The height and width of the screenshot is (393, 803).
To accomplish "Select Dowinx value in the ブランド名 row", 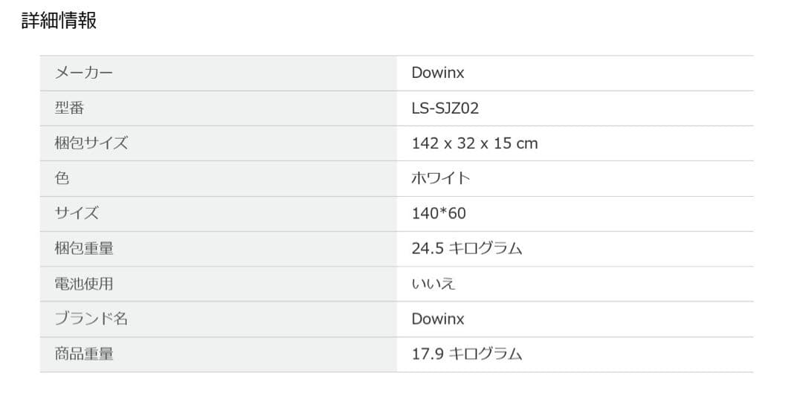I will 438,319.
